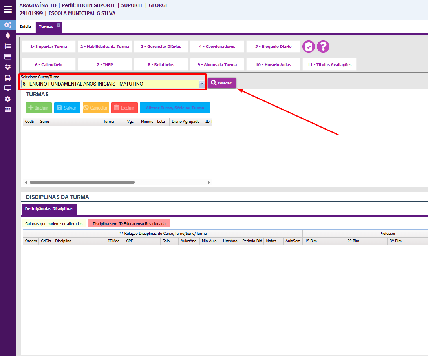Open the hamburger menu in the sidebar
This screenshot has width=428, height=356.
8,9
